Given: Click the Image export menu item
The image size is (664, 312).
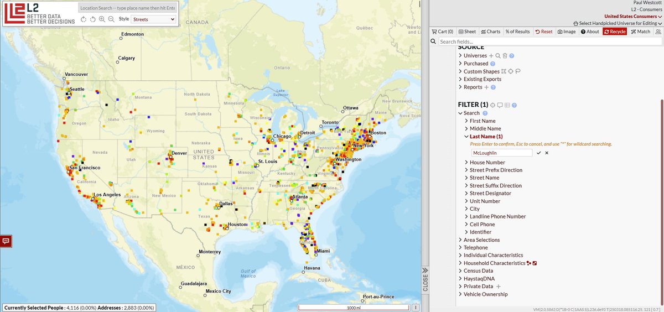Looking at the screenshot, I should coord(567,32).
